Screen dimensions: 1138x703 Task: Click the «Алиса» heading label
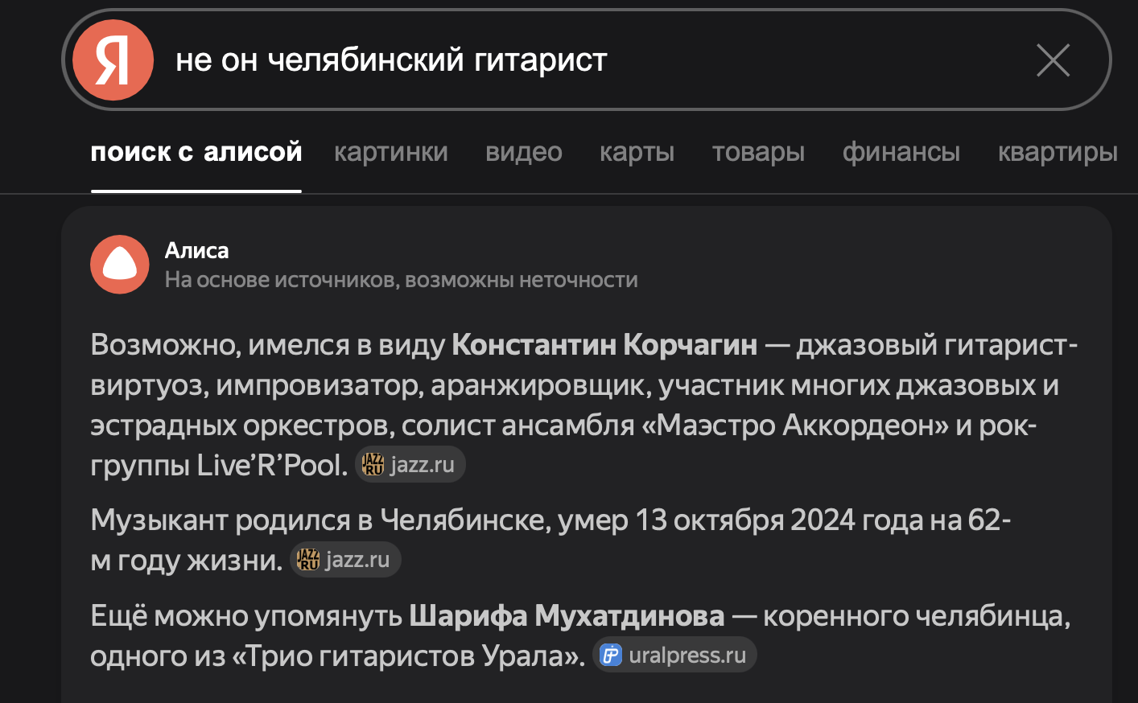coord(197,251)
